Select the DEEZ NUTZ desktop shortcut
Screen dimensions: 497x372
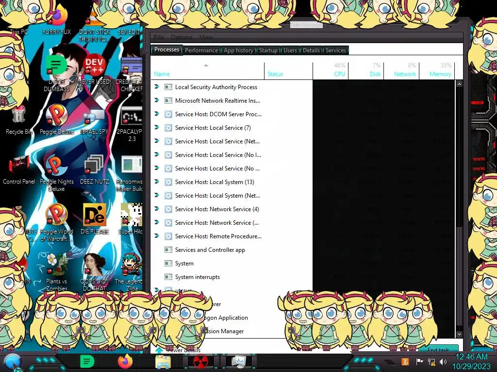[x=94, y=170]
